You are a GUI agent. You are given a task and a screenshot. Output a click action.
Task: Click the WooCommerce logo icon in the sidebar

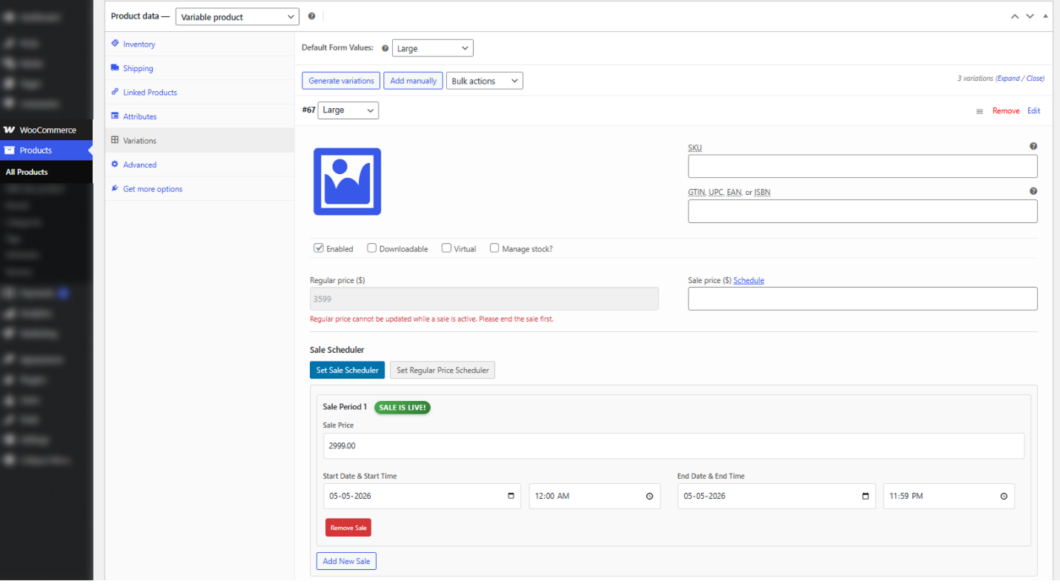[9, 130]
